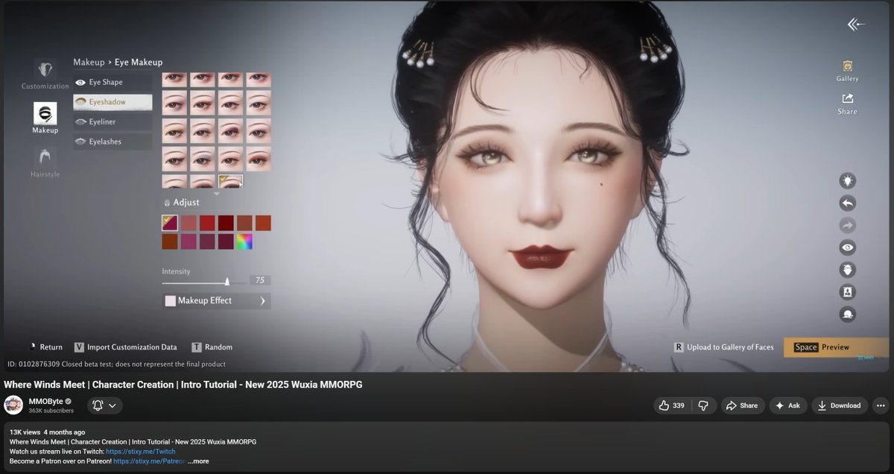Click the Intensity slider handle
This screenshot has height=474, width=894.
[226, 282]
